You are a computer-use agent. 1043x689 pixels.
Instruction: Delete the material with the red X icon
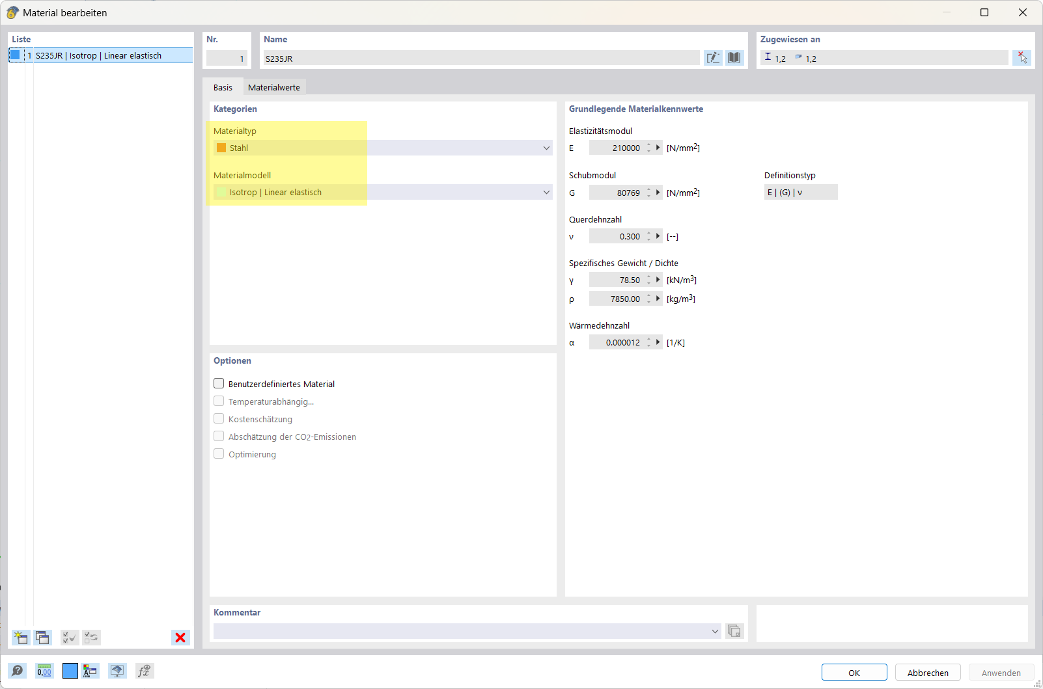pyautogui.click(x=180, y=638)
